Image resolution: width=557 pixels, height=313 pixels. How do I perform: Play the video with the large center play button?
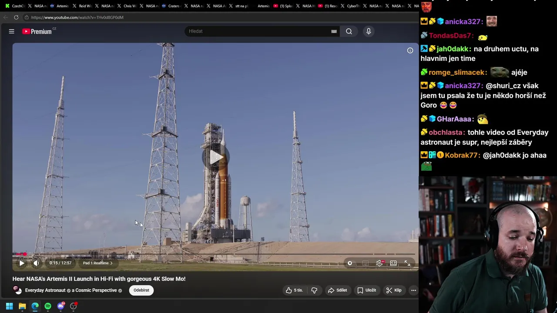[215, 157]
